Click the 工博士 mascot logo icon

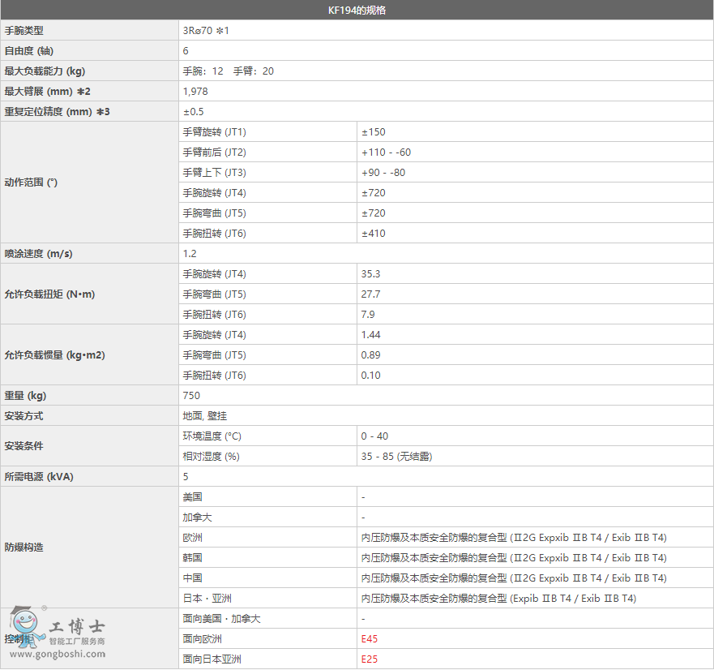[26, 627]
